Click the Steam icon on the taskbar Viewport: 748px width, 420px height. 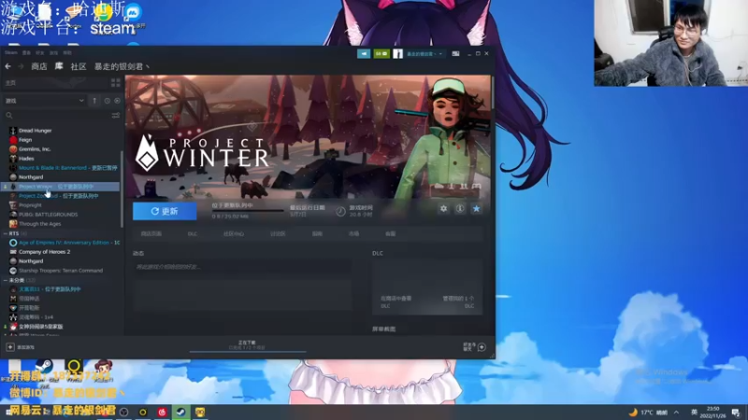pos(180,413)
